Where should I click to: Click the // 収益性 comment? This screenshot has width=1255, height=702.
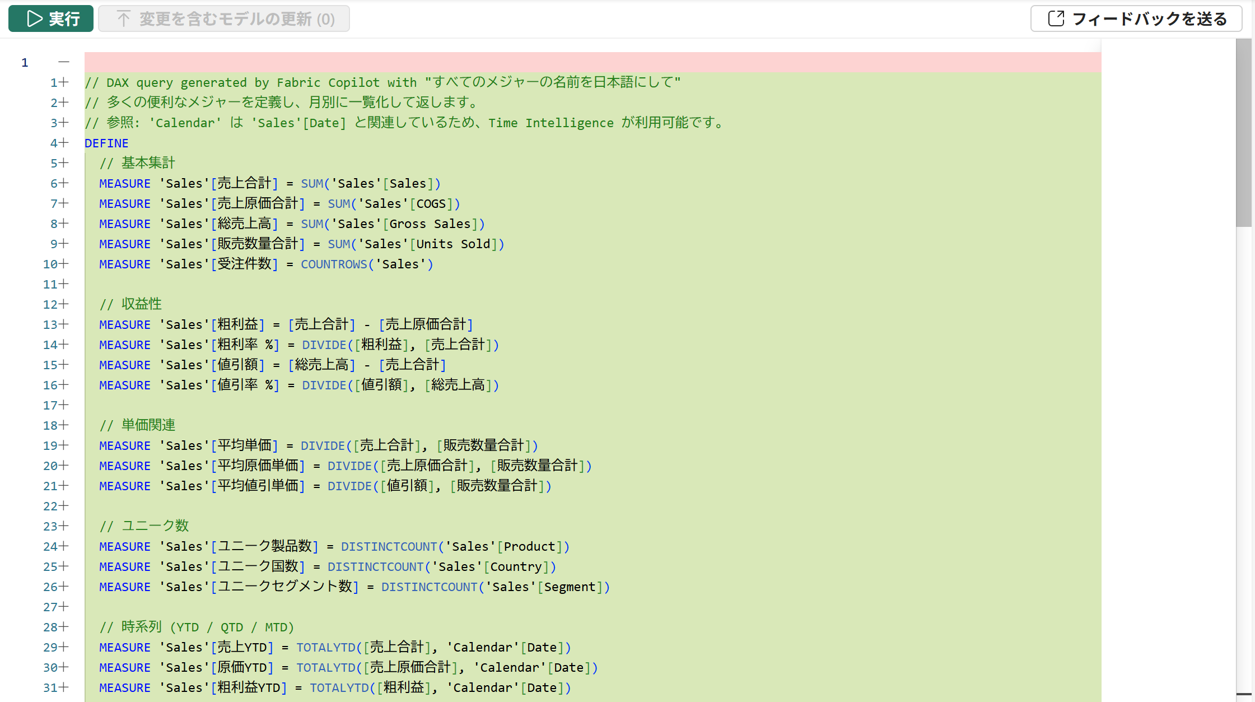point(130,304)
